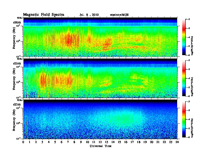Click the color bar beside the dH/dt panel
The height and width of the screenshot is (163, 211).
184,37
